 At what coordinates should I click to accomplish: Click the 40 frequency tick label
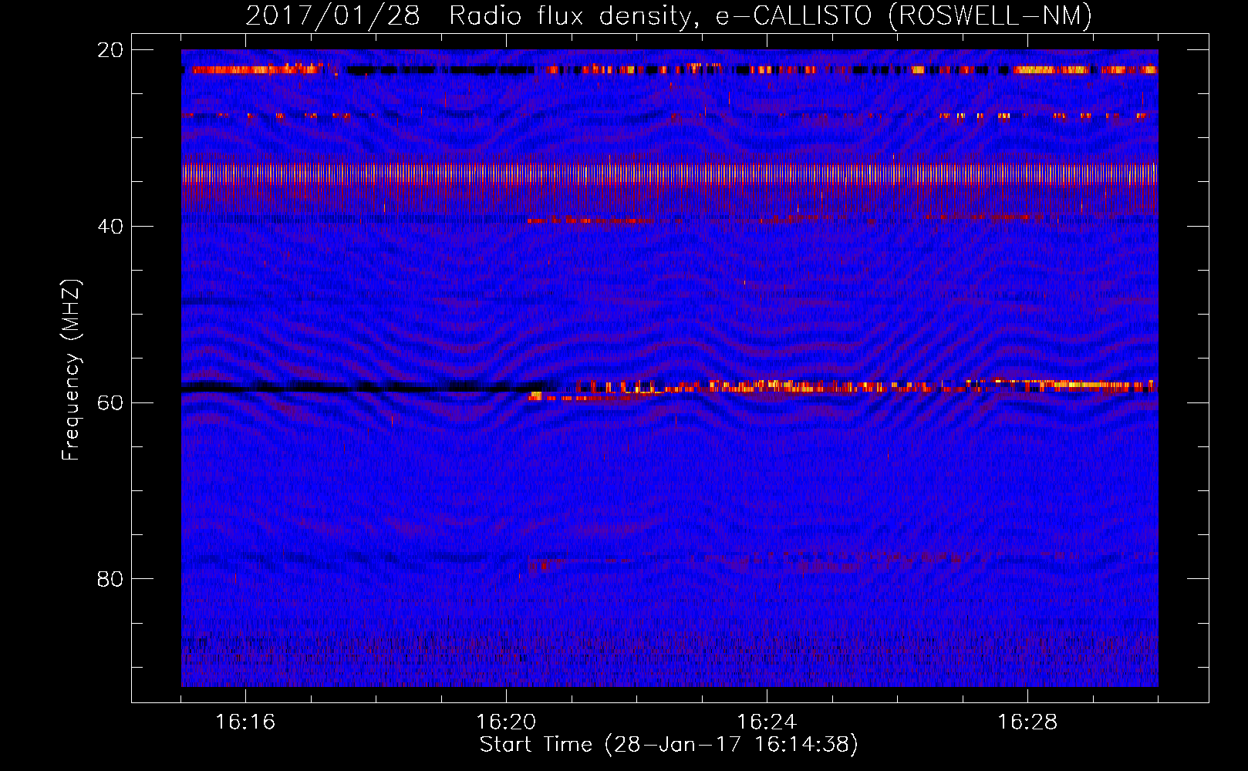[110, 227]
